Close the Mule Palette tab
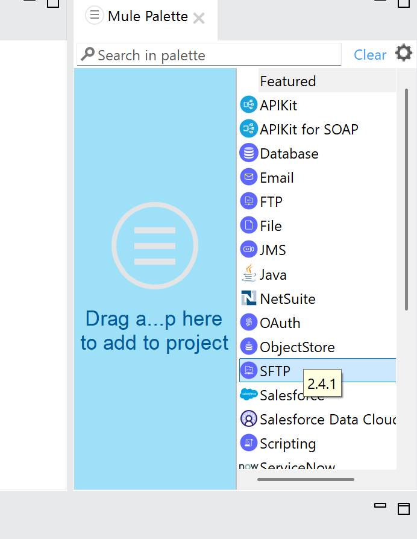 pos(199,18)
